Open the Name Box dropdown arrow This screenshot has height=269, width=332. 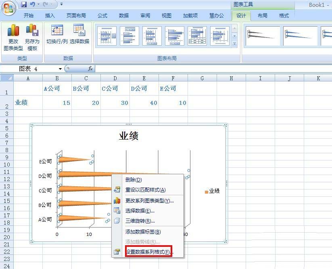coord(60,69)
